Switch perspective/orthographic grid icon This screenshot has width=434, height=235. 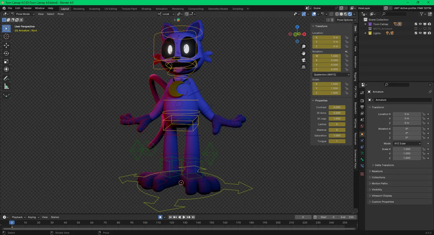click(304, 67)
